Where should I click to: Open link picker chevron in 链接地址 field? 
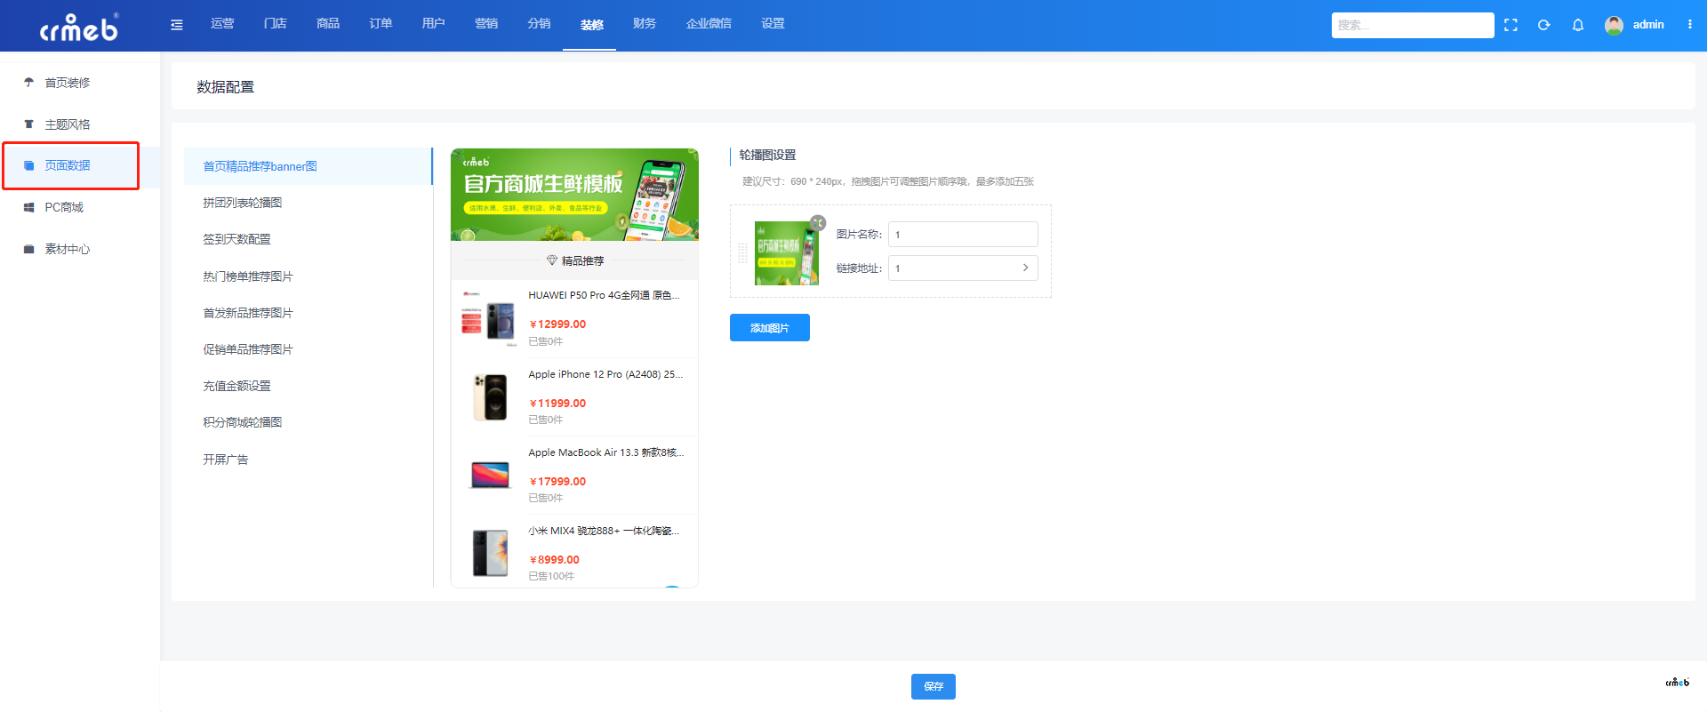click(x=1025, y=268)
